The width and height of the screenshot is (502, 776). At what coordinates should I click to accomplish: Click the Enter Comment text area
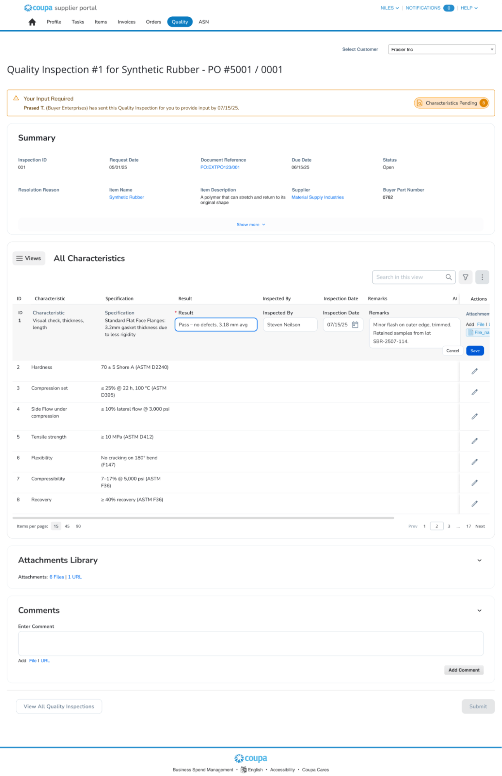click(251, 644)
